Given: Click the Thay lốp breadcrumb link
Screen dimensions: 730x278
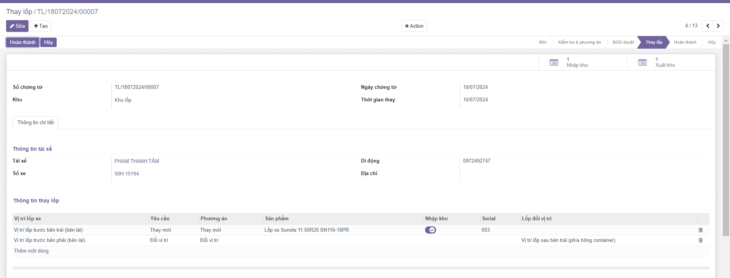Looking at the screenshot, I should coord(19,12).
